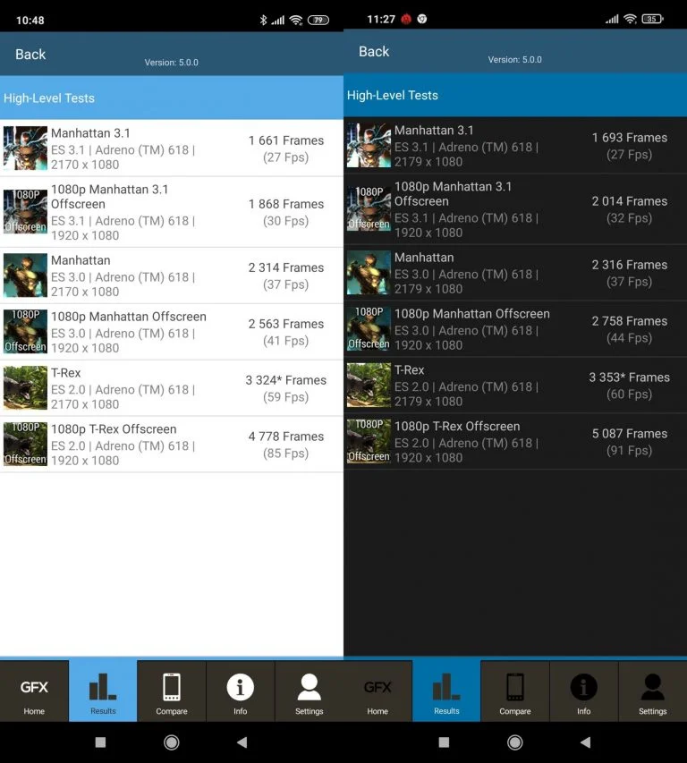This screenshot has width=687, height=763.
Task: Tap 1080p T-Rex Offscreen thumbnail, 5 087 Frames
Action: [x=369, y=441]
